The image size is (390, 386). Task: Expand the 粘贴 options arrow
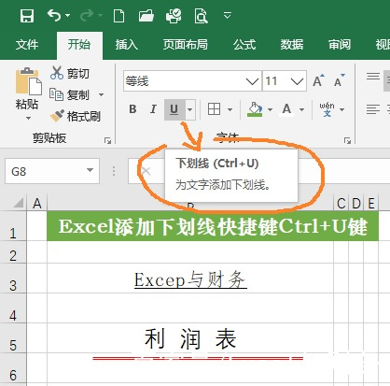28,118
